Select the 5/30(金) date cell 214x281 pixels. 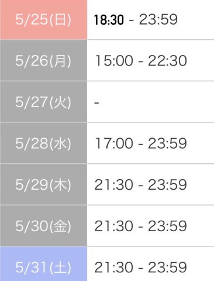click(43, 226)
